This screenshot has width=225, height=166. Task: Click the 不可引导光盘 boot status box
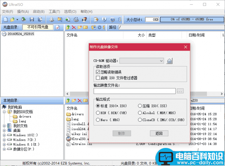[38, 27]
